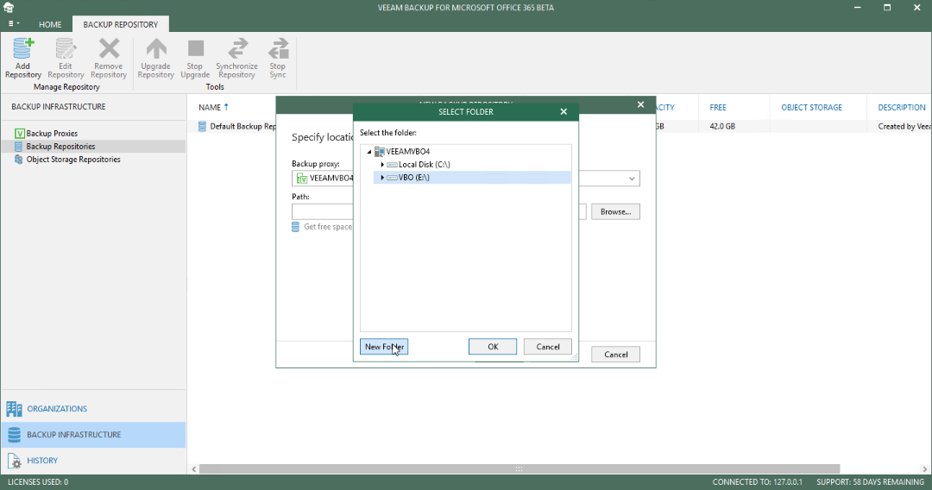Switch to the HOME ribbon tab
This screenshot has width=932, height=490.
[50, 24]
